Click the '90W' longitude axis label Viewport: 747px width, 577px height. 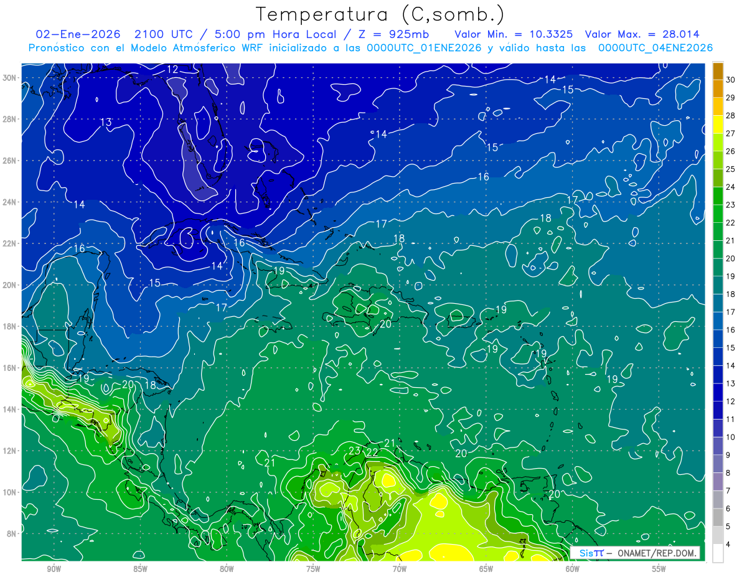(54, 569)
